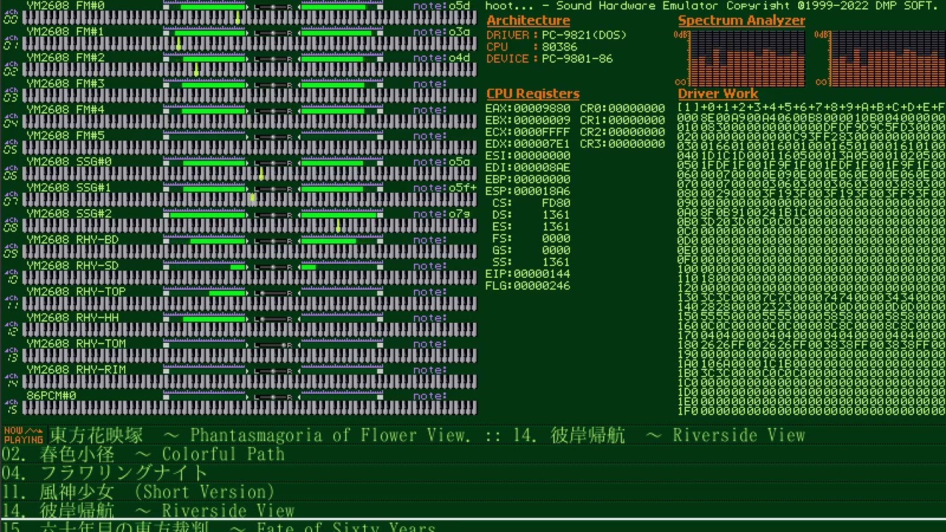Click the DEVICE : PC-9801-86 line
Screen dimensions: 946x532
(550, 58)
